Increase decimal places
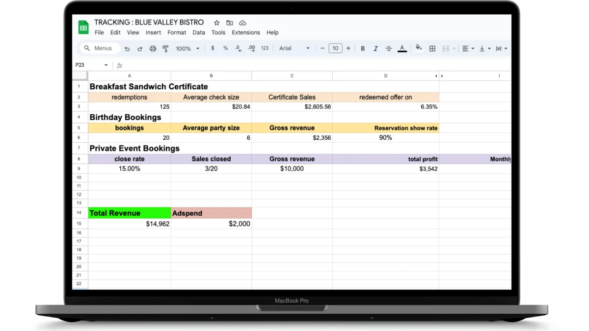Image resolution: width=589 pixels, height=331 pixels. pyautogui.click(x=251, y=48)
